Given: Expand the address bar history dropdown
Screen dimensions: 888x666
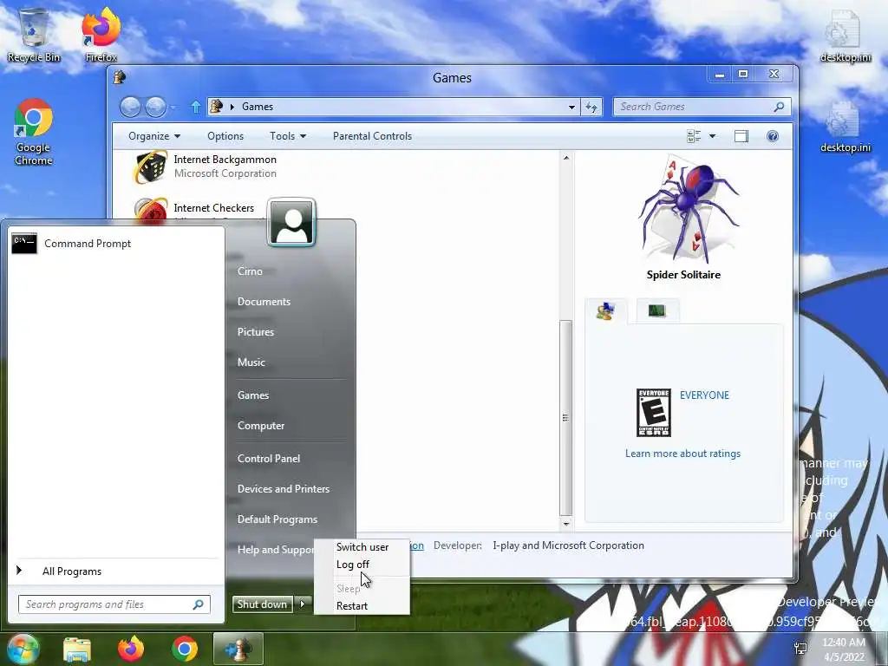Looking at the screenshot, I should pos(572,107).
